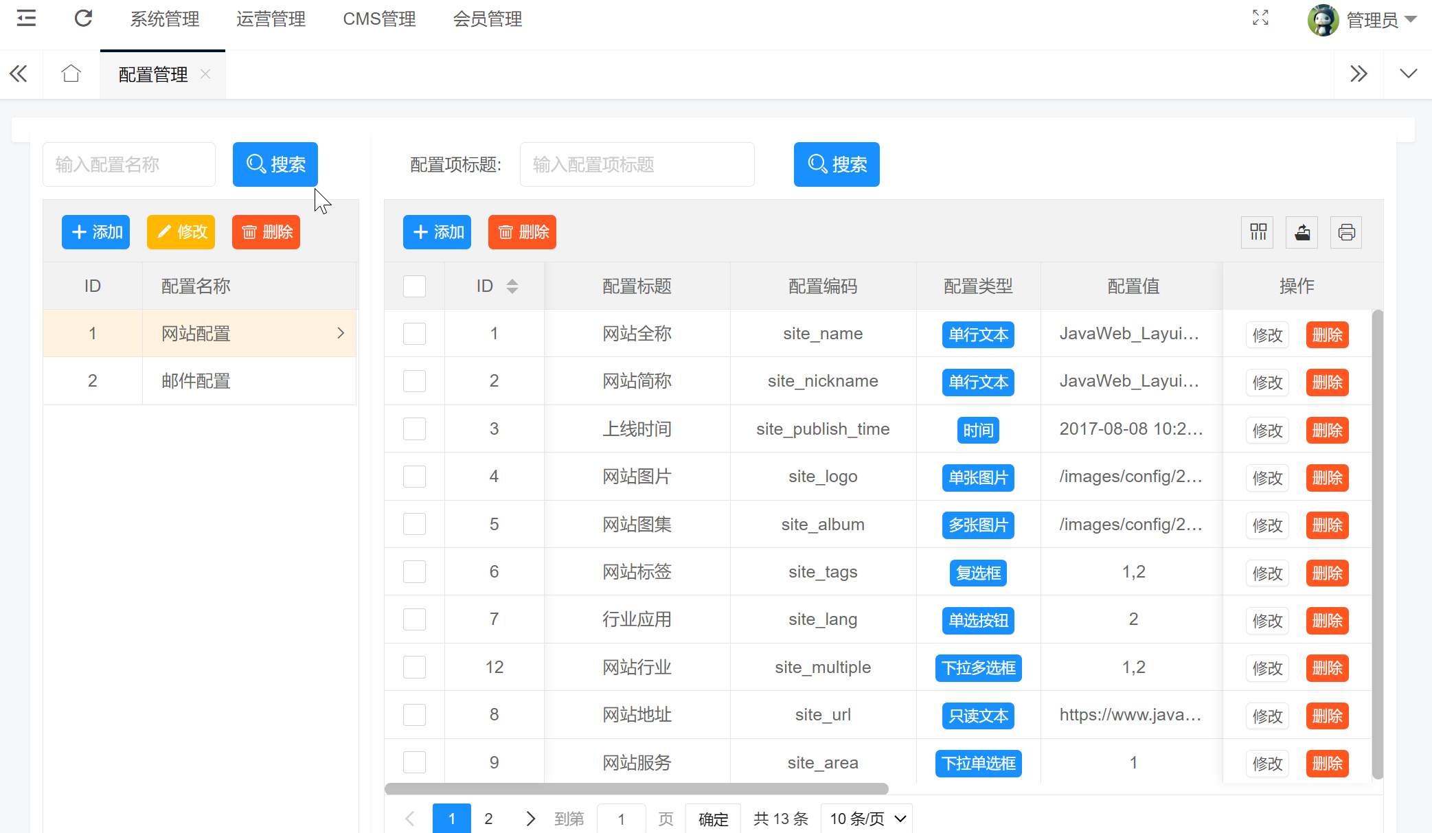
Task: Click 删除 in the site_area row
Action: 1327,764
